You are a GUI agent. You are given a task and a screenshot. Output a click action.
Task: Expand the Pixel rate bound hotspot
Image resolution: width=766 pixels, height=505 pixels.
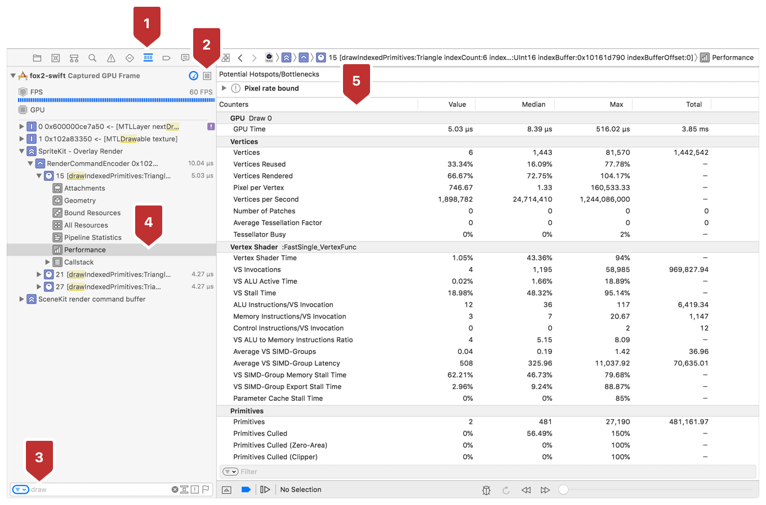[x=224, y=88]
